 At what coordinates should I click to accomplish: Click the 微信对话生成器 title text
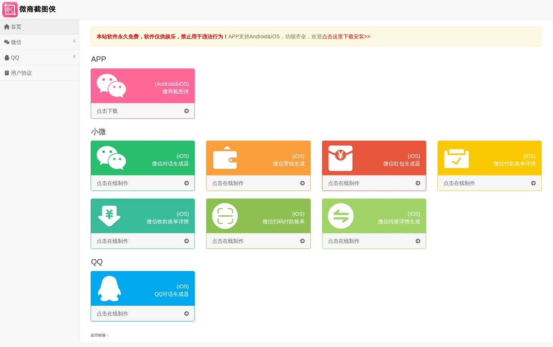tap(170, 164)
